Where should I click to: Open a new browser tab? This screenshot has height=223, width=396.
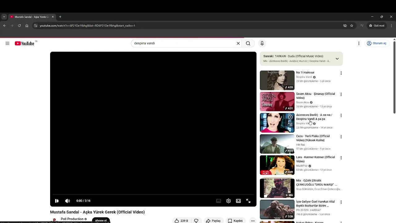click(x=60, y=17)
